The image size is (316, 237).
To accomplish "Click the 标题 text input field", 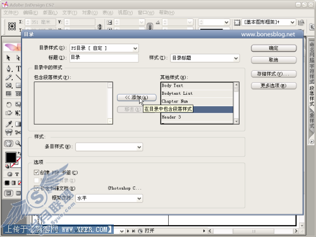I will click(104, 58).
